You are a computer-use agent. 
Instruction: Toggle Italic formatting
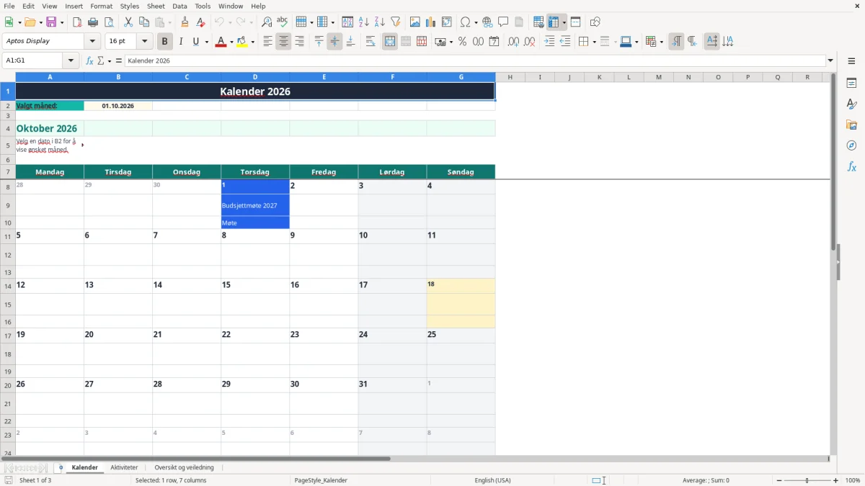(x=181, y=42)
